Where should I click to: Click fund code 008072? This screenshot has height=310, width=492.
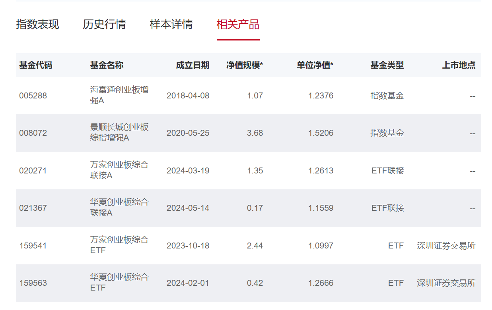point(33,133)
